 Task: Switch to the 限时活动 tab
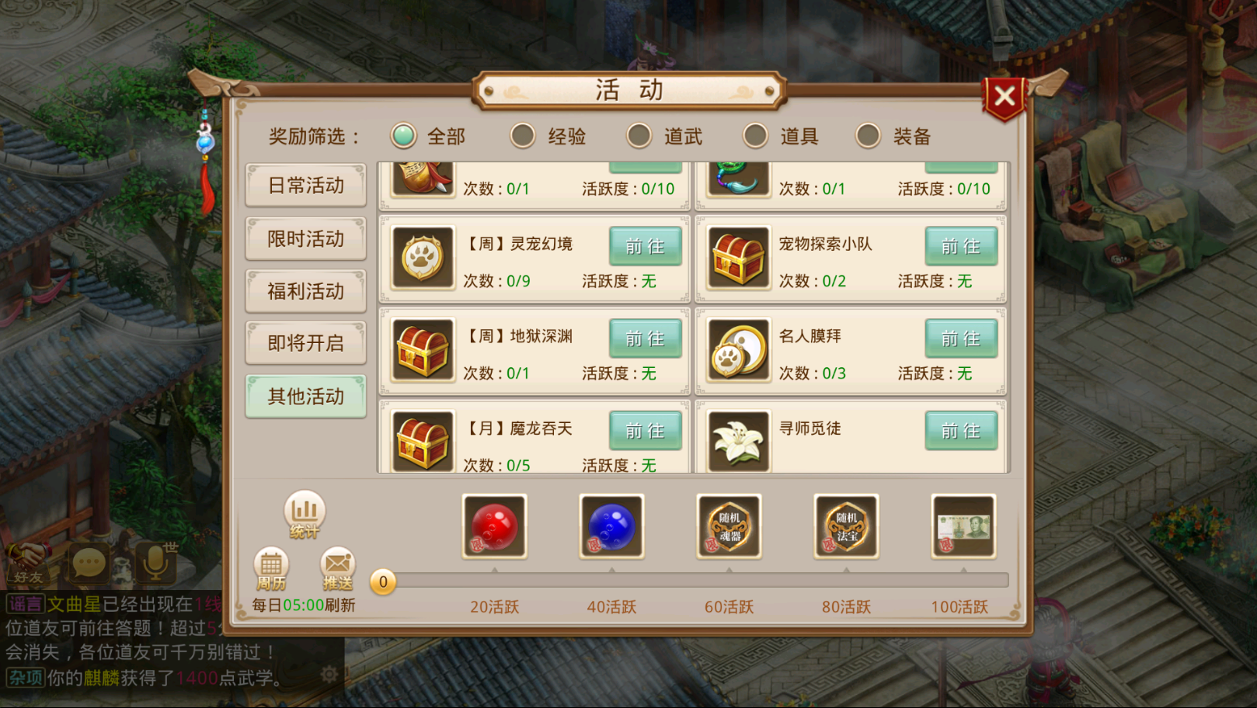[x=306, y=238]
